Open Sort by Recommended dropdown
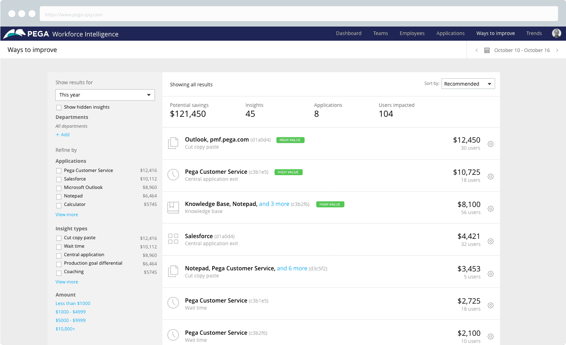The width and height of the screenshot is (566, 345). pyautogui.click(x=468, y=84)
